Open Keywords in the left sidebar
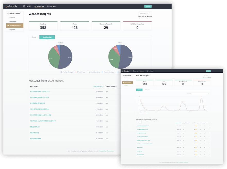The height and width of the screenshot is (169, 227). (x=12, y=18)
